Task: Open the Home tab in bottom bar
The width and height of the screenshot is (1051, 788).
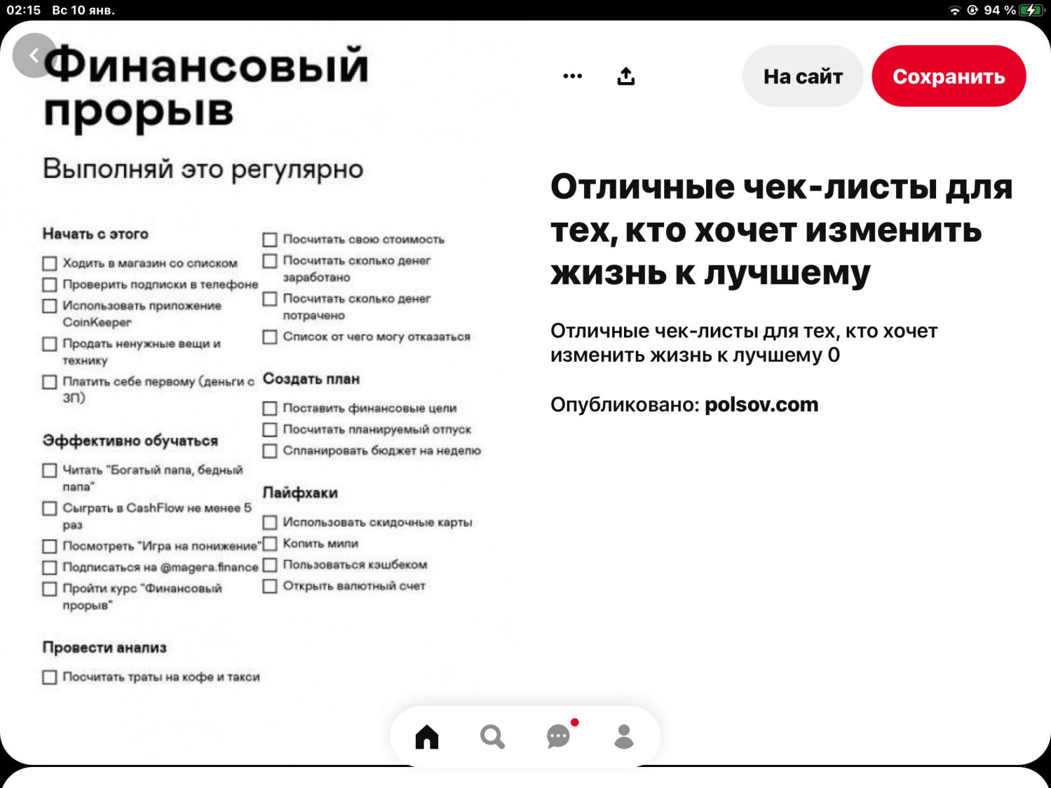Action: click(427, 737)
